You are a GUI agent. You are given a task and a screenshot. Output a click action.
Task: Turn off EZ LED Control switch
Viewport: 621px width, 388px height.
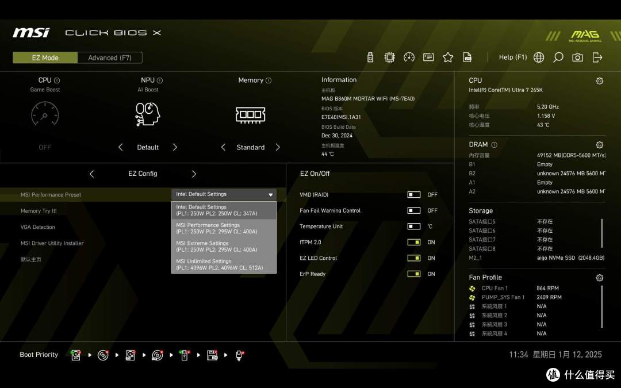coord(414,258)
